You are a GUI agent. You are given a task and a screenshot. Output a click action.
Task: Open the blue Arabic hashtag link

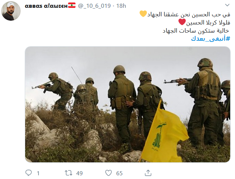click(x=211, y=39)
